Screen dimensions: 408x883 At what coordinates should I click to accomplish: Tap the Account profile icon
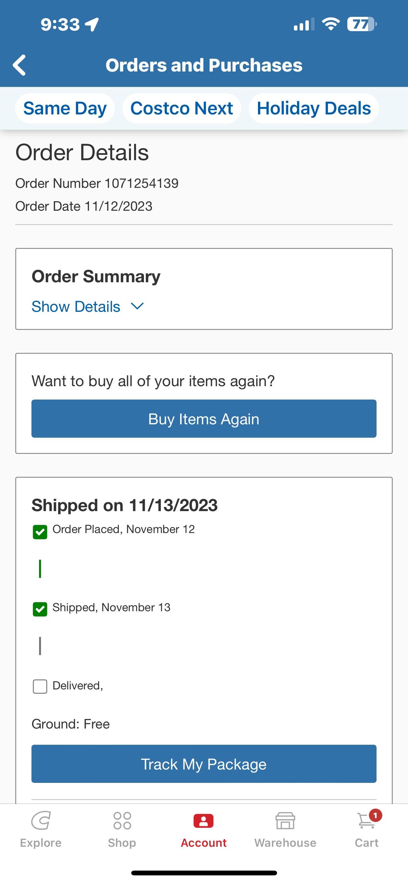203,821
